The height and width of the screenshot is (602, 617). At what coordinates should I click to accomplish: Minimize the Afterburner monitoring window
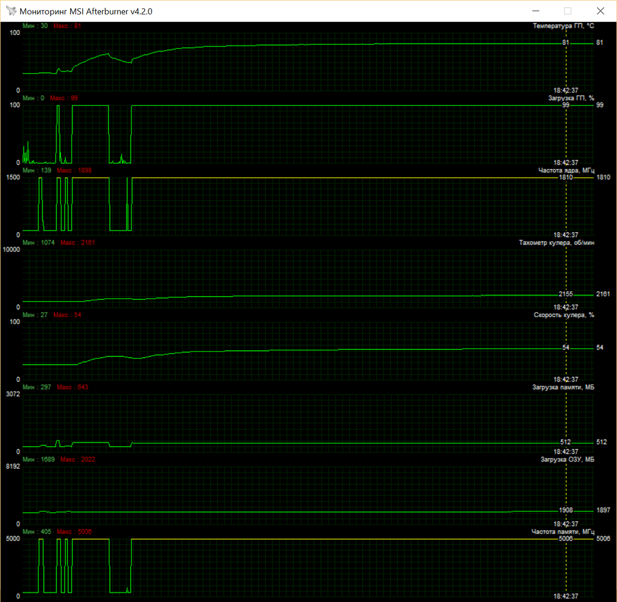click(536, 11)
